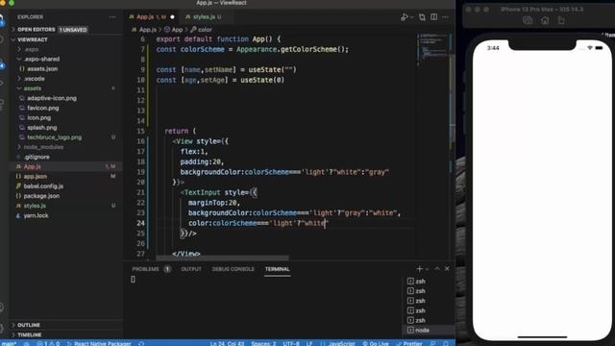Click the Run and Debug icon in editor toolbar
The height and width of the screenshot is (346, 615).
tap(405, 17)
